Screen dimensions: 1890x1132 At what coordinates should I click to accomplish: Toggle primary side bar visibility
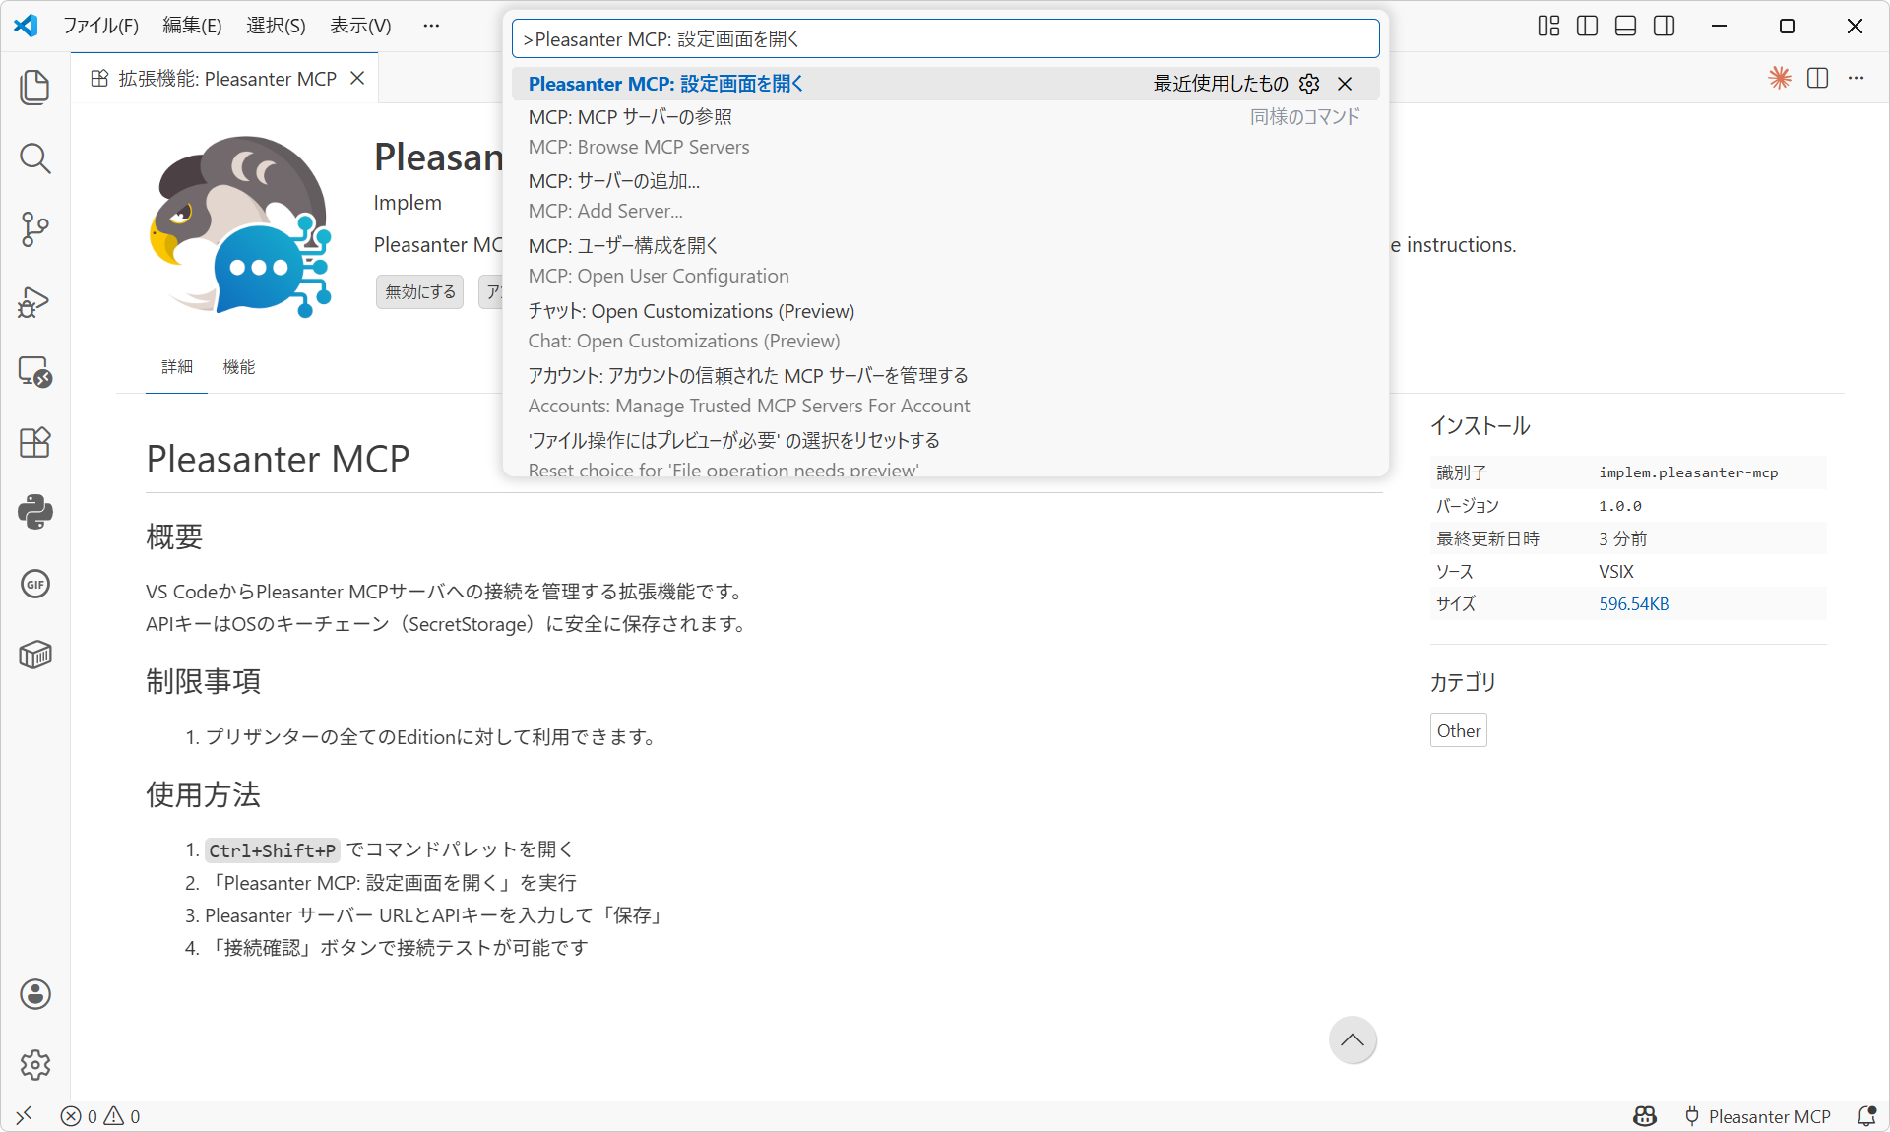(x=1587, y=26)
